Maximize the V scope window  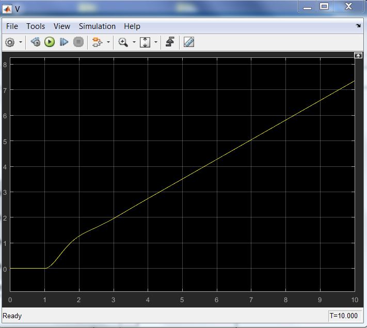click(324, 6)
